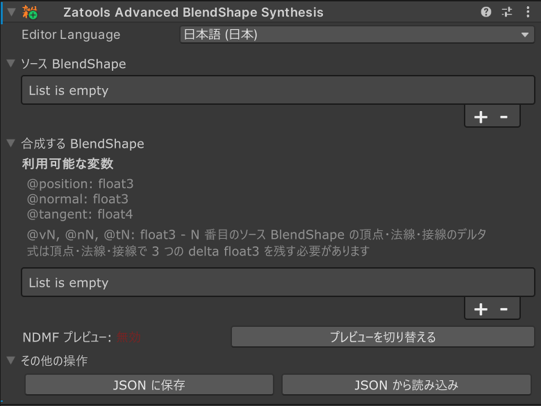The height and width of the screenshot is (406, 541).
Task: Add an entry to 合成する BlendShape list
Action: pyautogui.click(x=481, y=310)
